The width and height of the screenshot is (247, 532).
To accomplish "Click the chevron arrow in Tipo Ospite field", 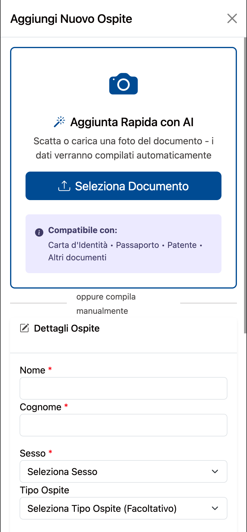I will [x=215, y=508].
